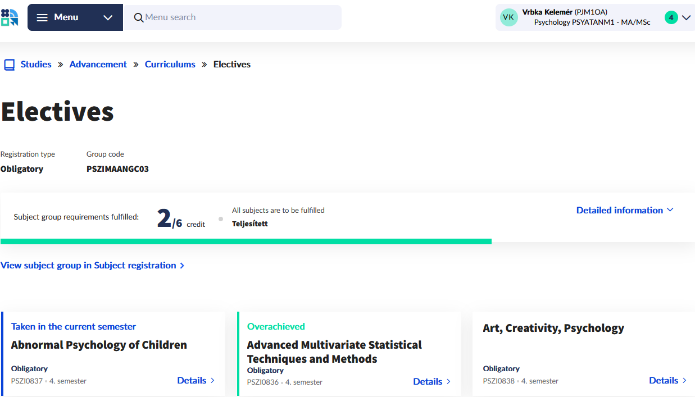Expand the Menu dropdown chevron

point(108,17)
